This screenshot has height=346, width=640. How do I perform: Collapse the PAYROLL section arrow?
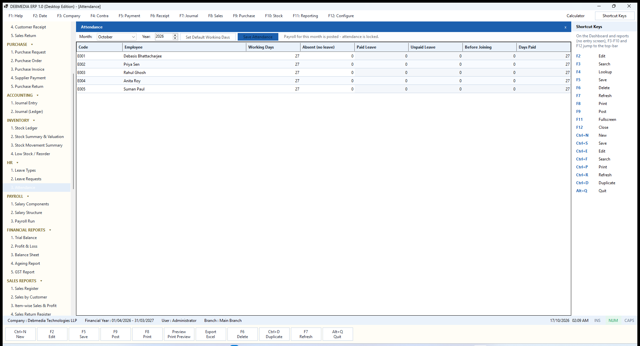point(28,196)
